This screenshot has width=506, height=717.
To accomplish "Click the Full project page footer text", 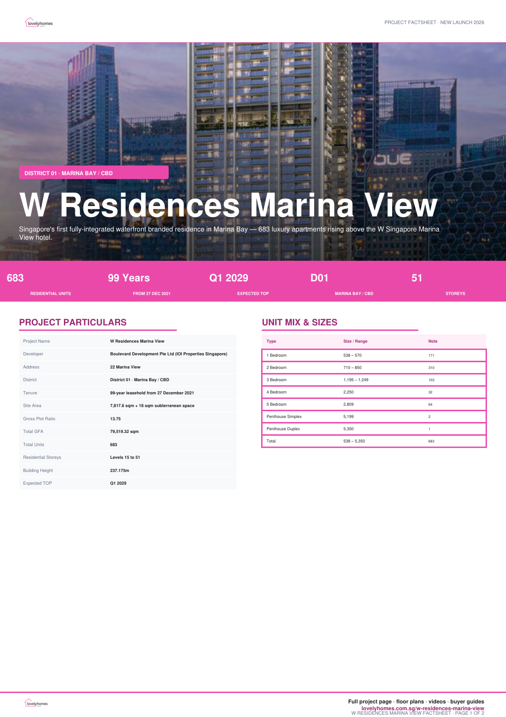I will coord(416,702).
